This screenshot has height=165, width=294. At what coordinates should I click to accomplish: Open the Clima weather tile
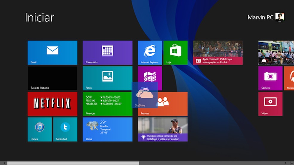click(x=108, y=130)
